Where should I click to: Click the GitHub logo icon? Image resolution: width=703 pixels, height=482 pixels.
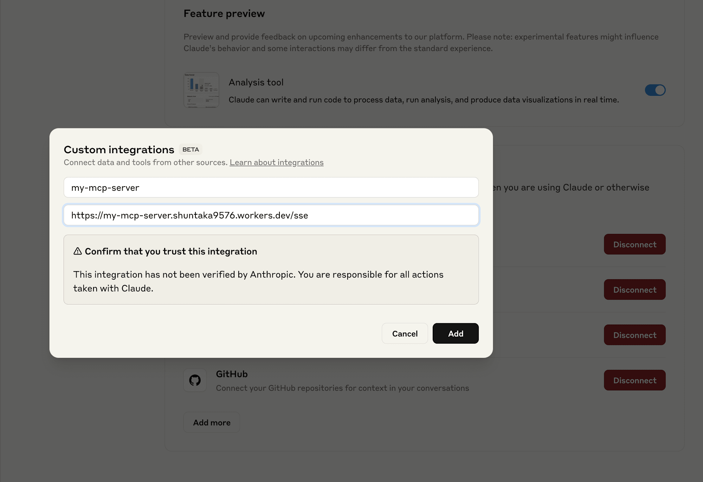point(195,380)
